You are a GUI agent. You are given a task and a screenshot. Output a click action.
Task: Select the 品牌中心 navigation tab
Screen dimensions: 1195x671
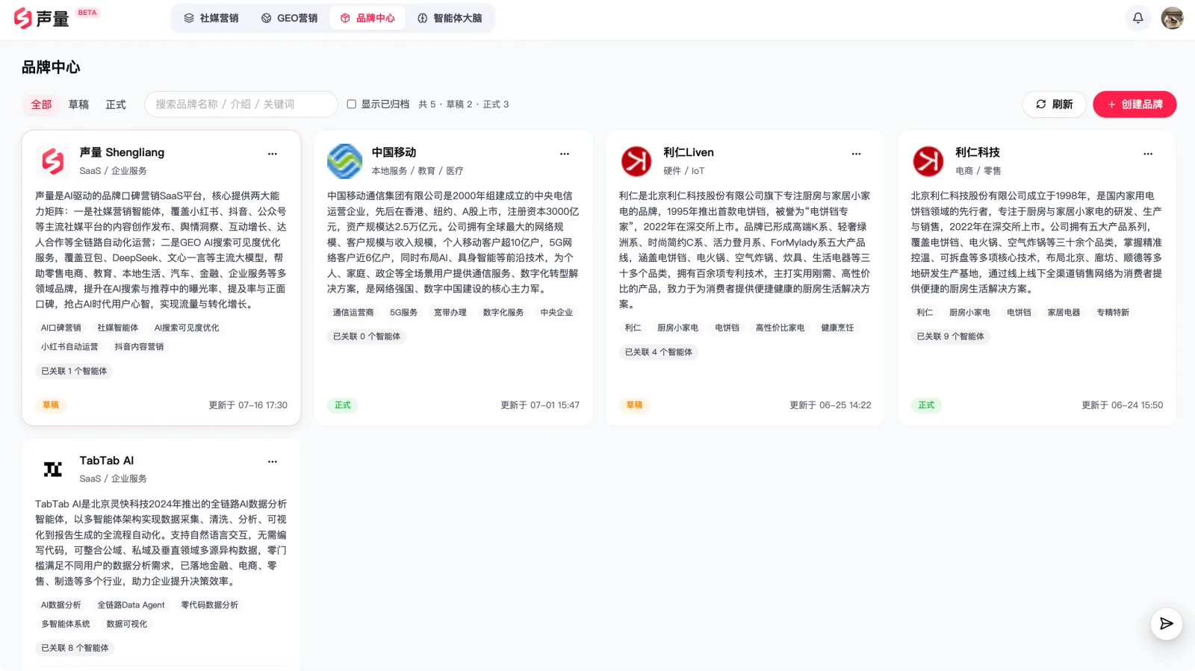[367, 18]
